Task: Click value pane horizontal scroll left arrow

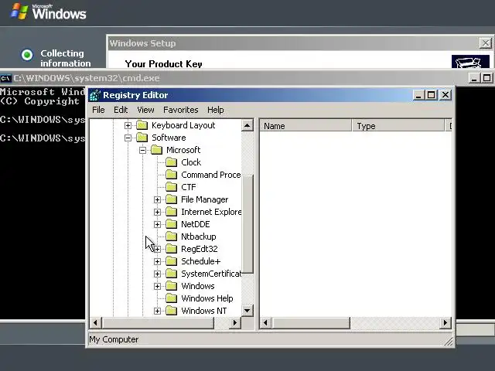Action: coord(265,323)
